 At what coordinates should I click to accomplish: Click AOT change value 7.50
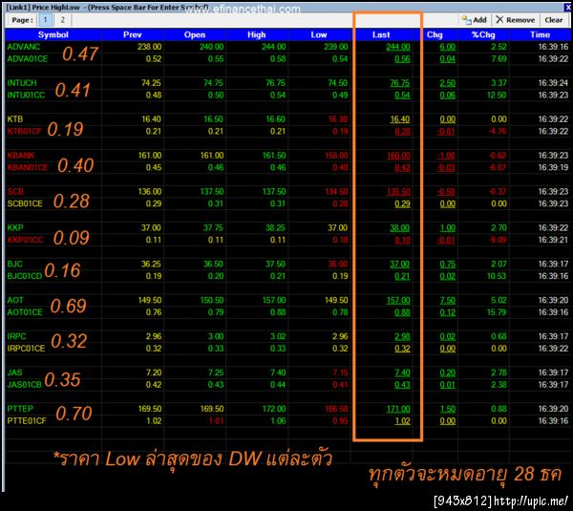tap(447, 300)
